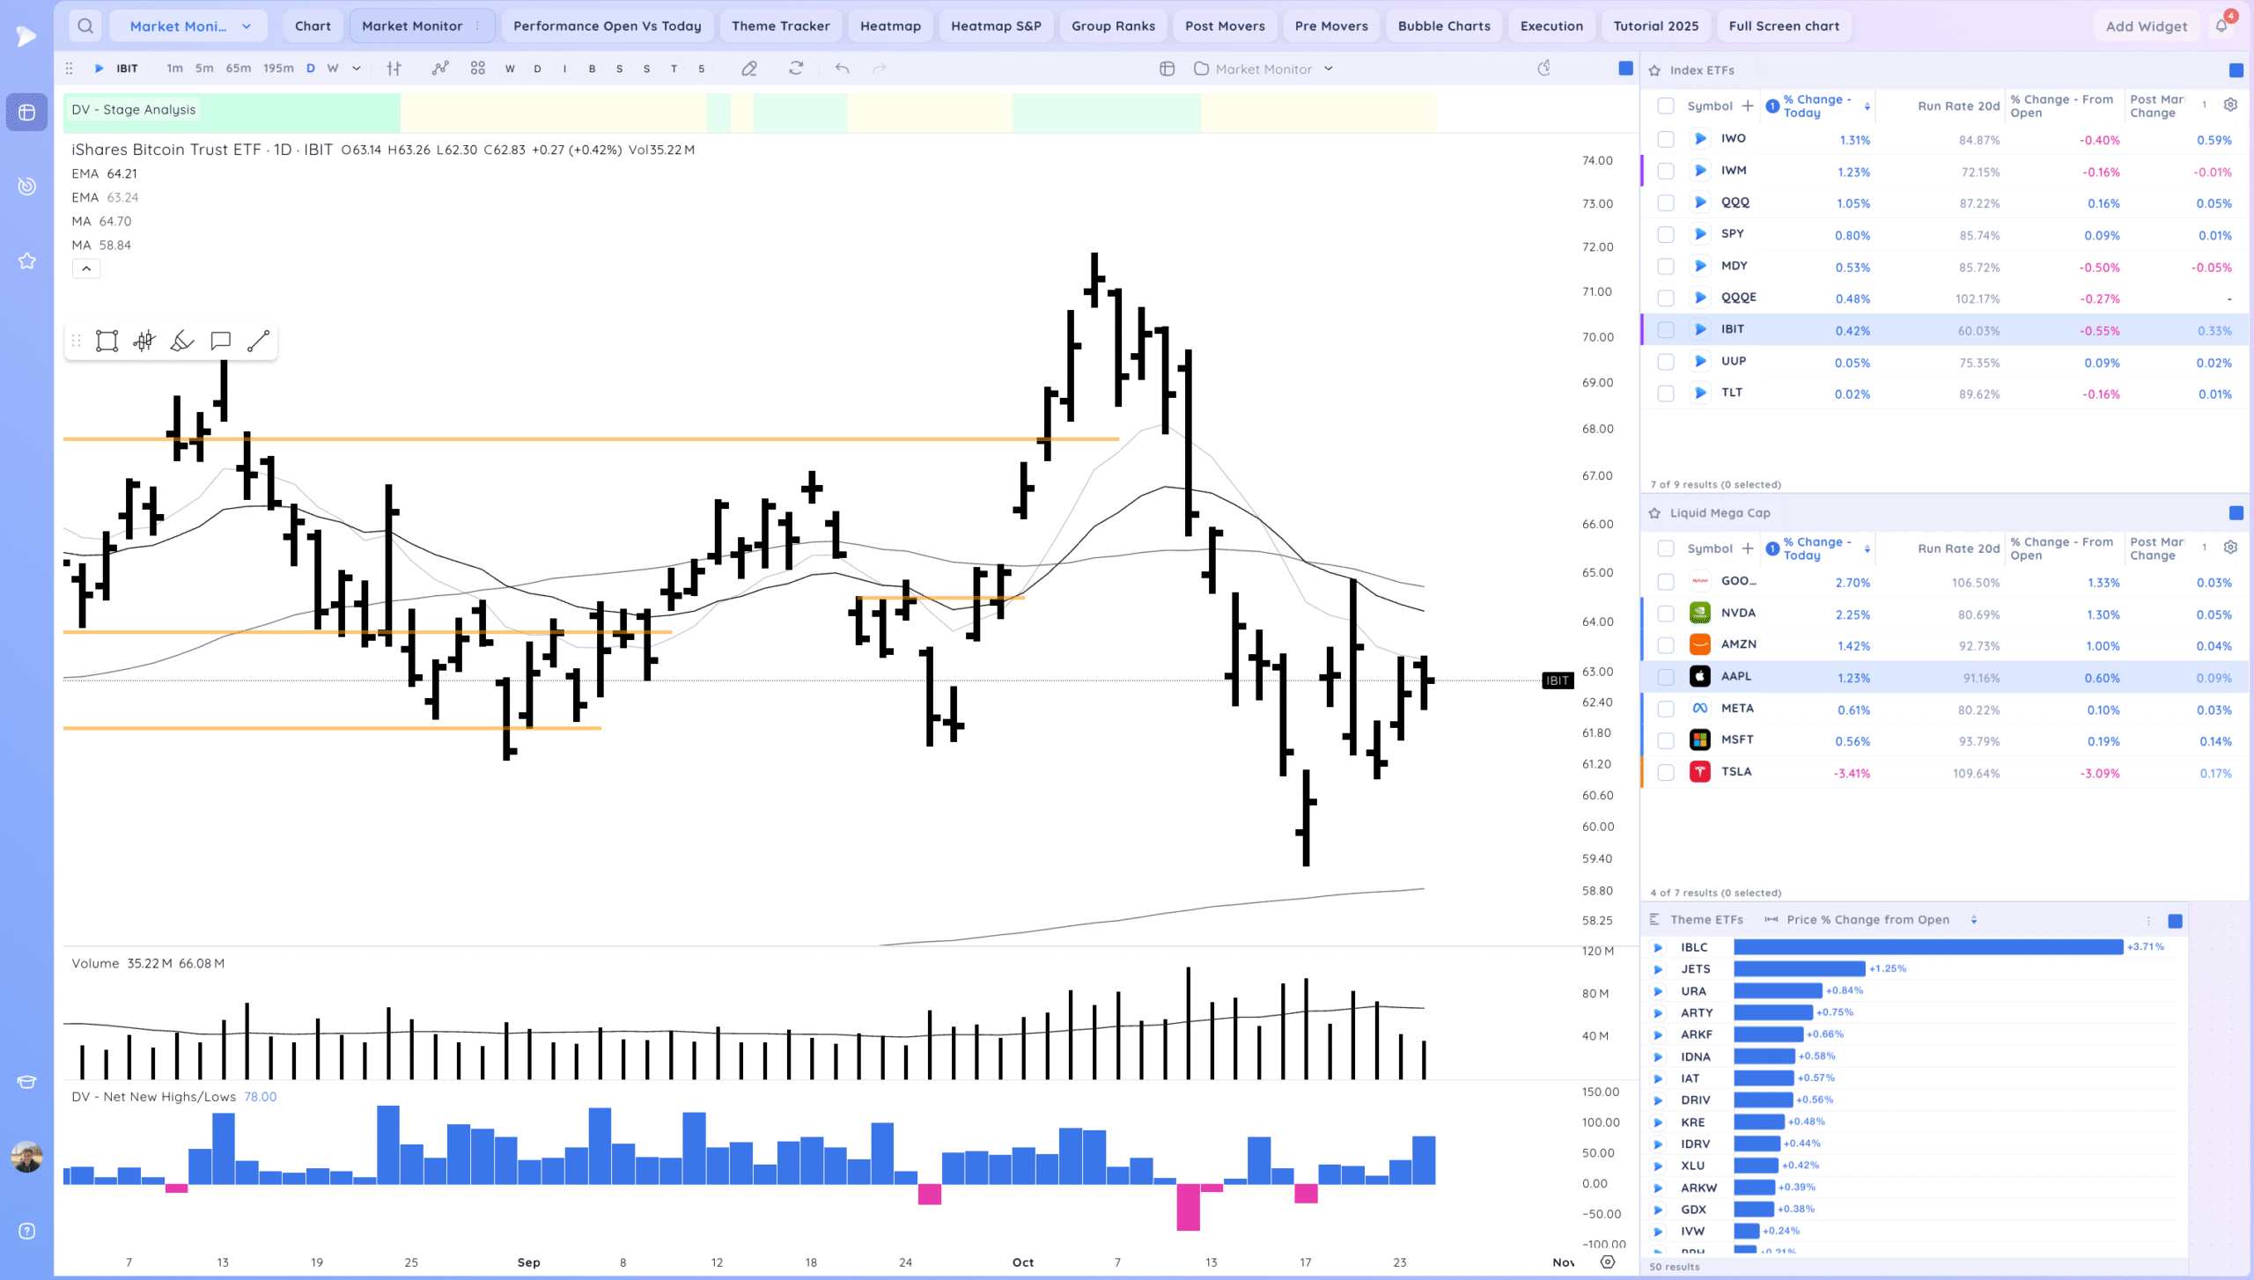The width and height of the screenshot is (2254, 1280).
Task: Click the Add Widget button
Action: click(x=2146, y=26)
